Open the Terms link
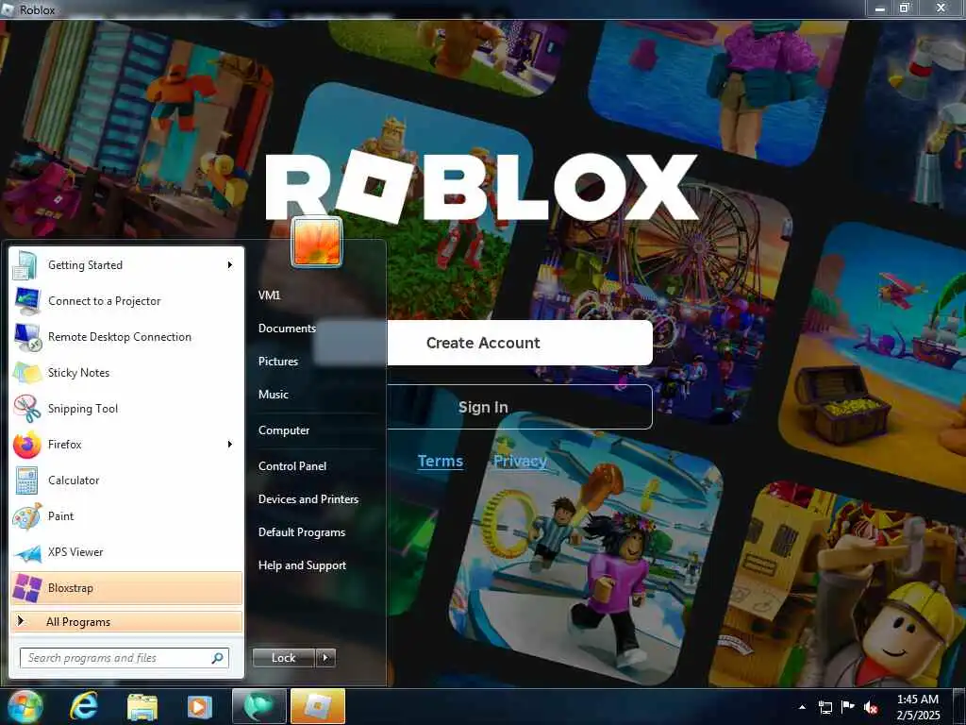Viewport: 966px width, 725px height. coord(441,461)
